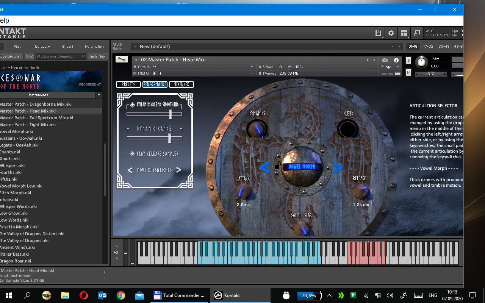Screen dimensions: 485x303
Task: Move keyswitches right arrow
Action: point(178,170)
